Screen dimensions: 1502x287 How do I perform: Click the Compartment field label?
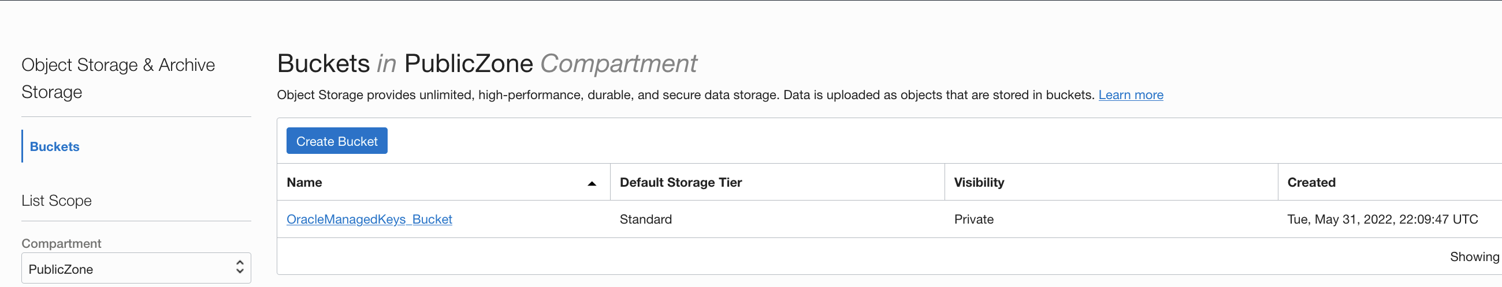pos(61,243)
